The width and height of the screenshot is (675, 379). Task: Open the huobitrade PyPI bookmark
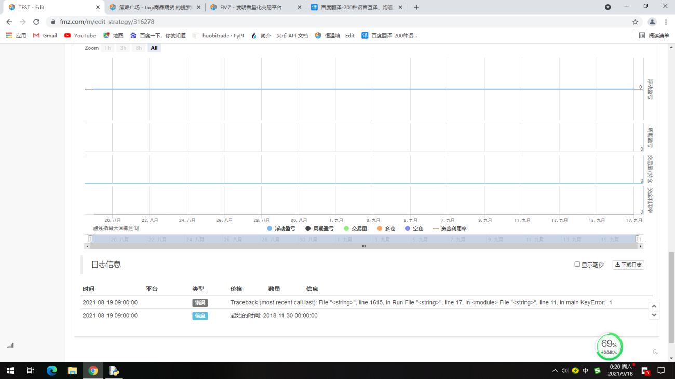[x=218, y=35]
